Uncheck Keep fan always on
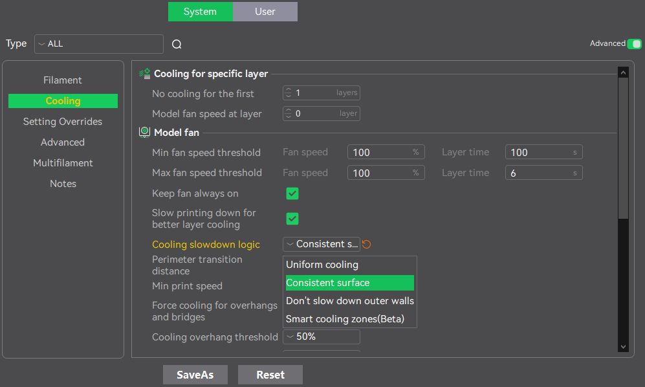 [x=292, y=193]
